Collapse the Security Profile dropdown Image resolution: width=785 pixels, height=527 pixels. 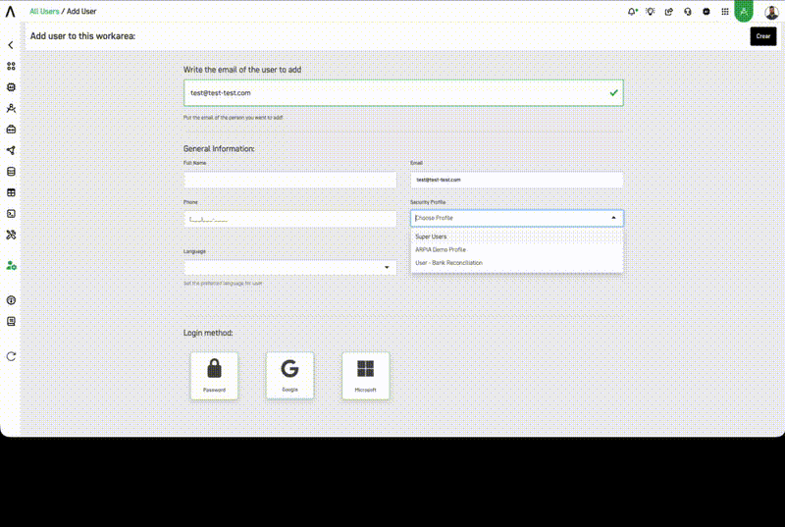coord(614,218)
